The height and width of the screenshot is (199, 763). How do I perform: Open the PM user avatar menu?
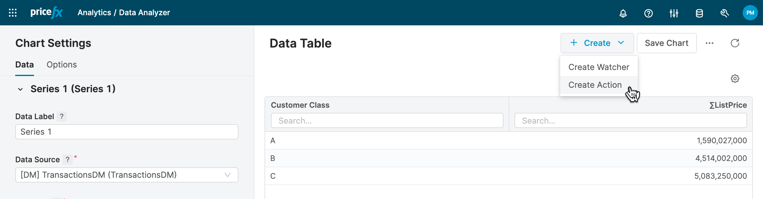click(750, 13)
